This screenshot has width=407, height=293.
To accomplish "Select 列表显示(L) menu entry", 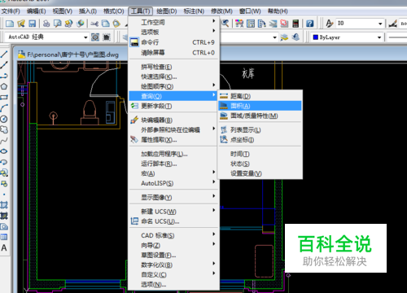I will click(x=260, y=130).
